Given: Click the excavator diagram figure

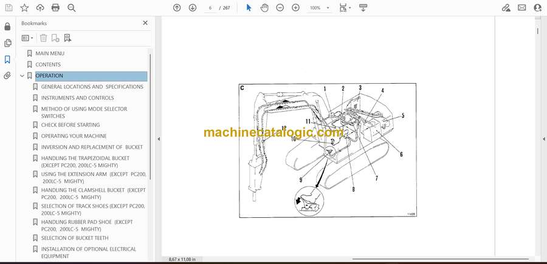Looking at the screenshot, I should click(328, 151).
